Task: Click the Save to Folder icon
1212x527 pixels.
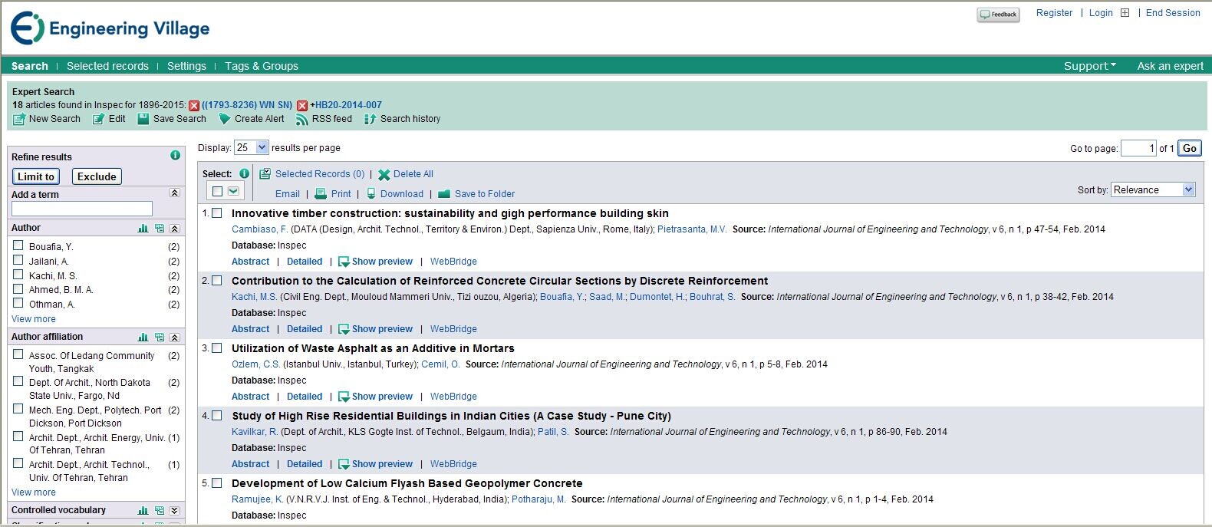Action: coord(443,194)
